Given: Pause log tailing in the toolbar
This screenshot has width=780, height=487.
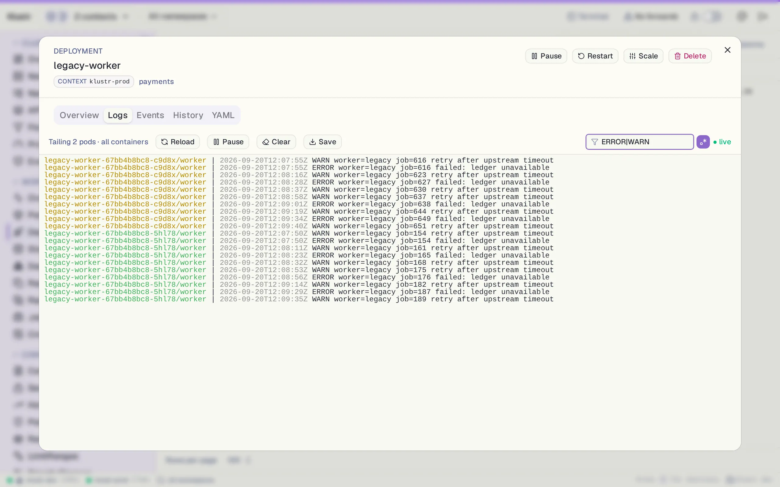Looking at the screenshot, I should (x=228, y=142).
